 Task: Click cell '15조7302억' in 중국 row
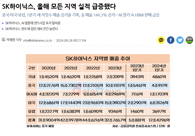pyautogui.click(x=71, y=85)
